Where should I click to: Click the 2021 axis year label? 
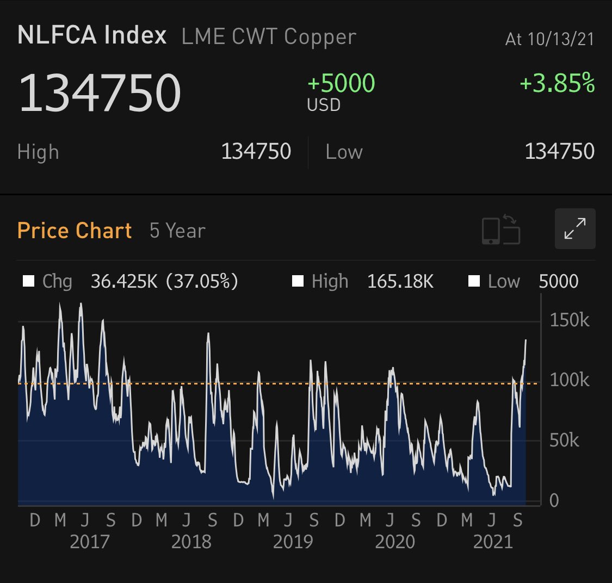[x=494, y=541]
